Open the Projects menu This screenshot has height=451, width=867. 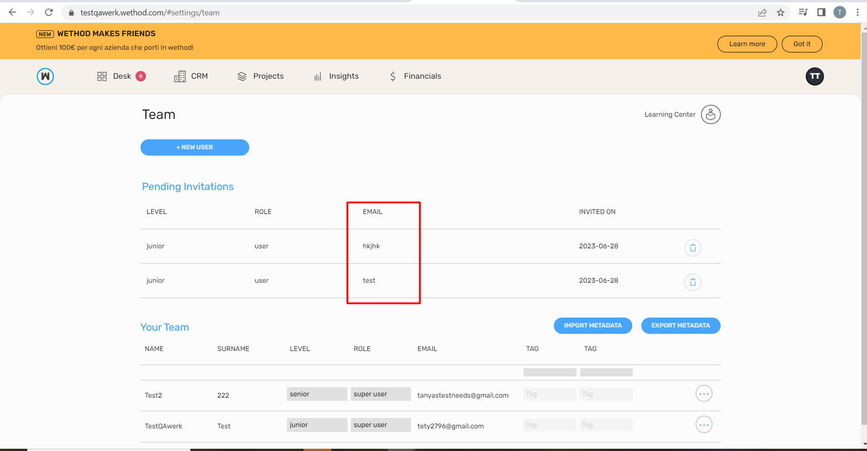coord(261,76)
